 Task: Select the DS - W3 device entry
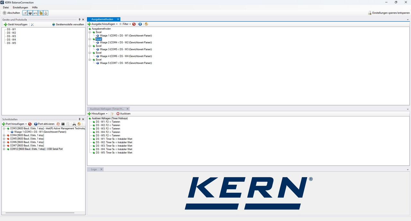(x=12, y=36)
